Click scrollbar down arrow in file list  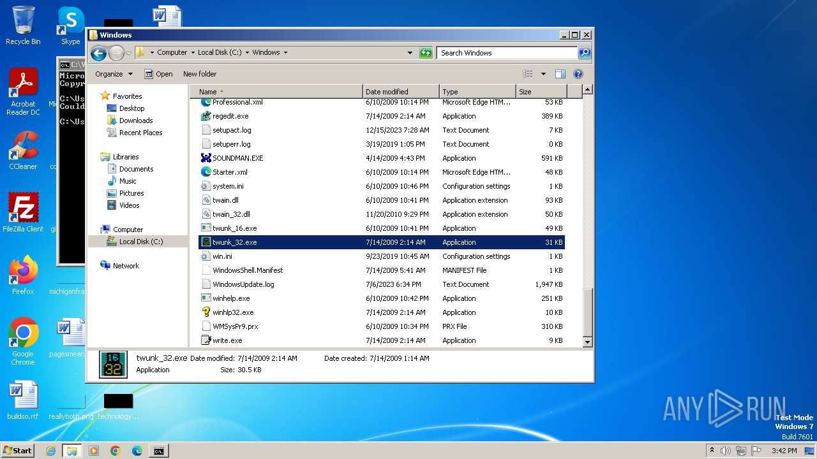(588, 342)
